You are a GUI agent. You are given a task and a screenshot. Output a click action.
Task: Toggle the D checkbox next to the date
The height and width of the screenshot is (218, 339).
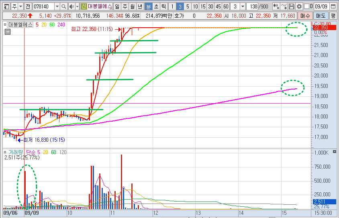306,6
